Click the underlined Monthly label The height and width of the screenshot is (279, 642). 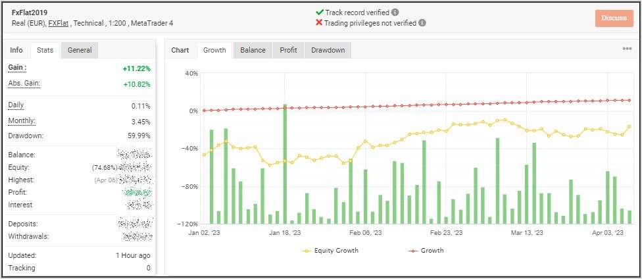[x=22, y=121]
